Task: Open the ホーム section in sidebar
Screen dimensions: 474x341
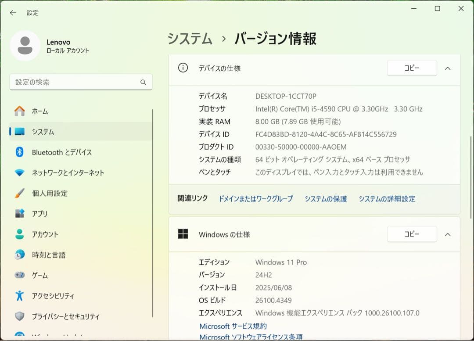Action: coord(39,111)
